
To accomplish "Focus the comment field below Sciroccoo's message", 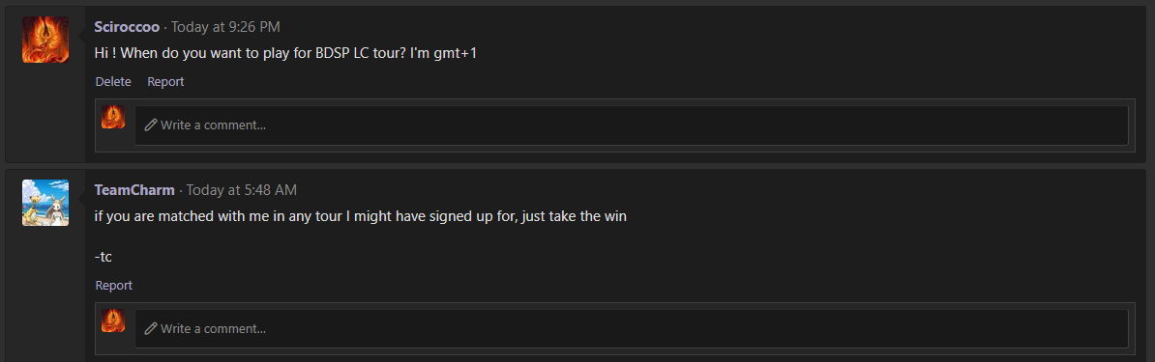I will point(632,125).
